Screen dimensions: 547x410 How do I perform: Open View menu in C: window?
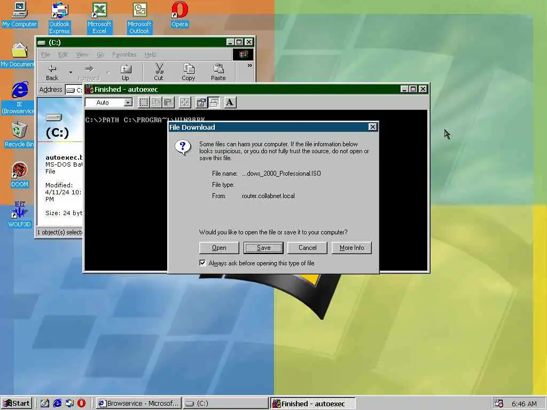[x=82, y=54]
